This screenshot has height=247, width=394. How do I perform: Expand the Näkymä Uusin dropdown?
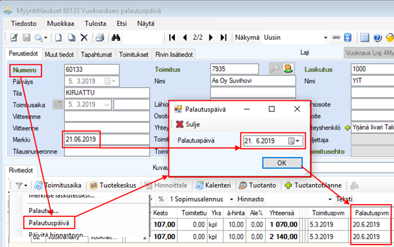(325, 38)
